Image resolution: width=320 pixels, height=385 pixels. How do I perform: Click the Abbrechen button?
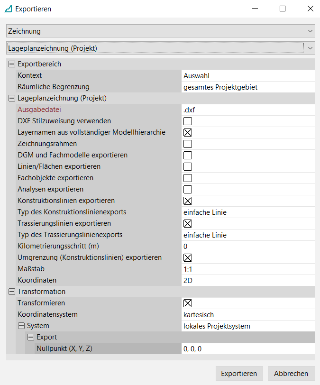tap(291, 373)
